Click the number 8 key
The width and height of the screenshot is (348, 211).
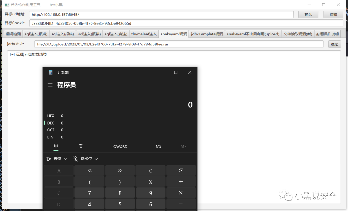point(120,193)
